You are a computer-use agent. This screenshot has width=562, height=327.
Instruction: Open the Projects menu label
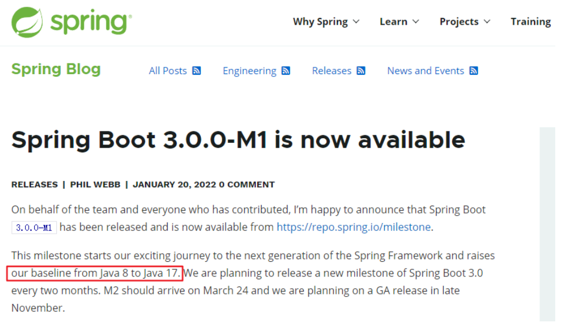point(459,22)
